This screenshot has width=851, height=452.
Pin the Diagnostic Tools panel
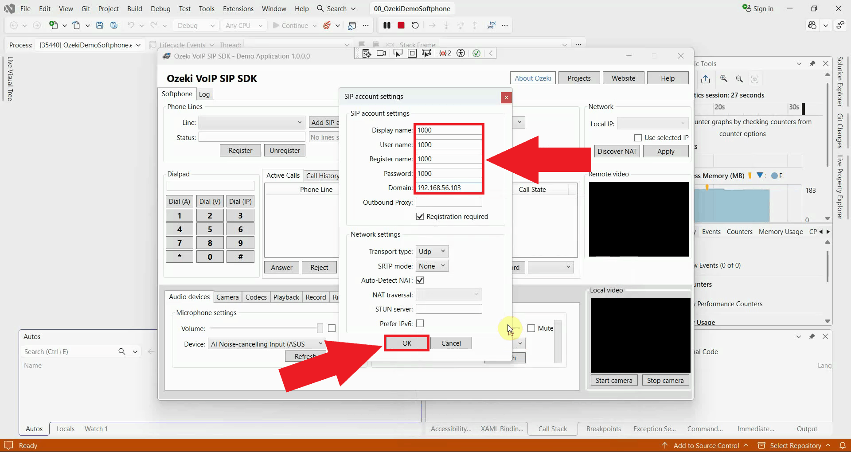(812, 63)
